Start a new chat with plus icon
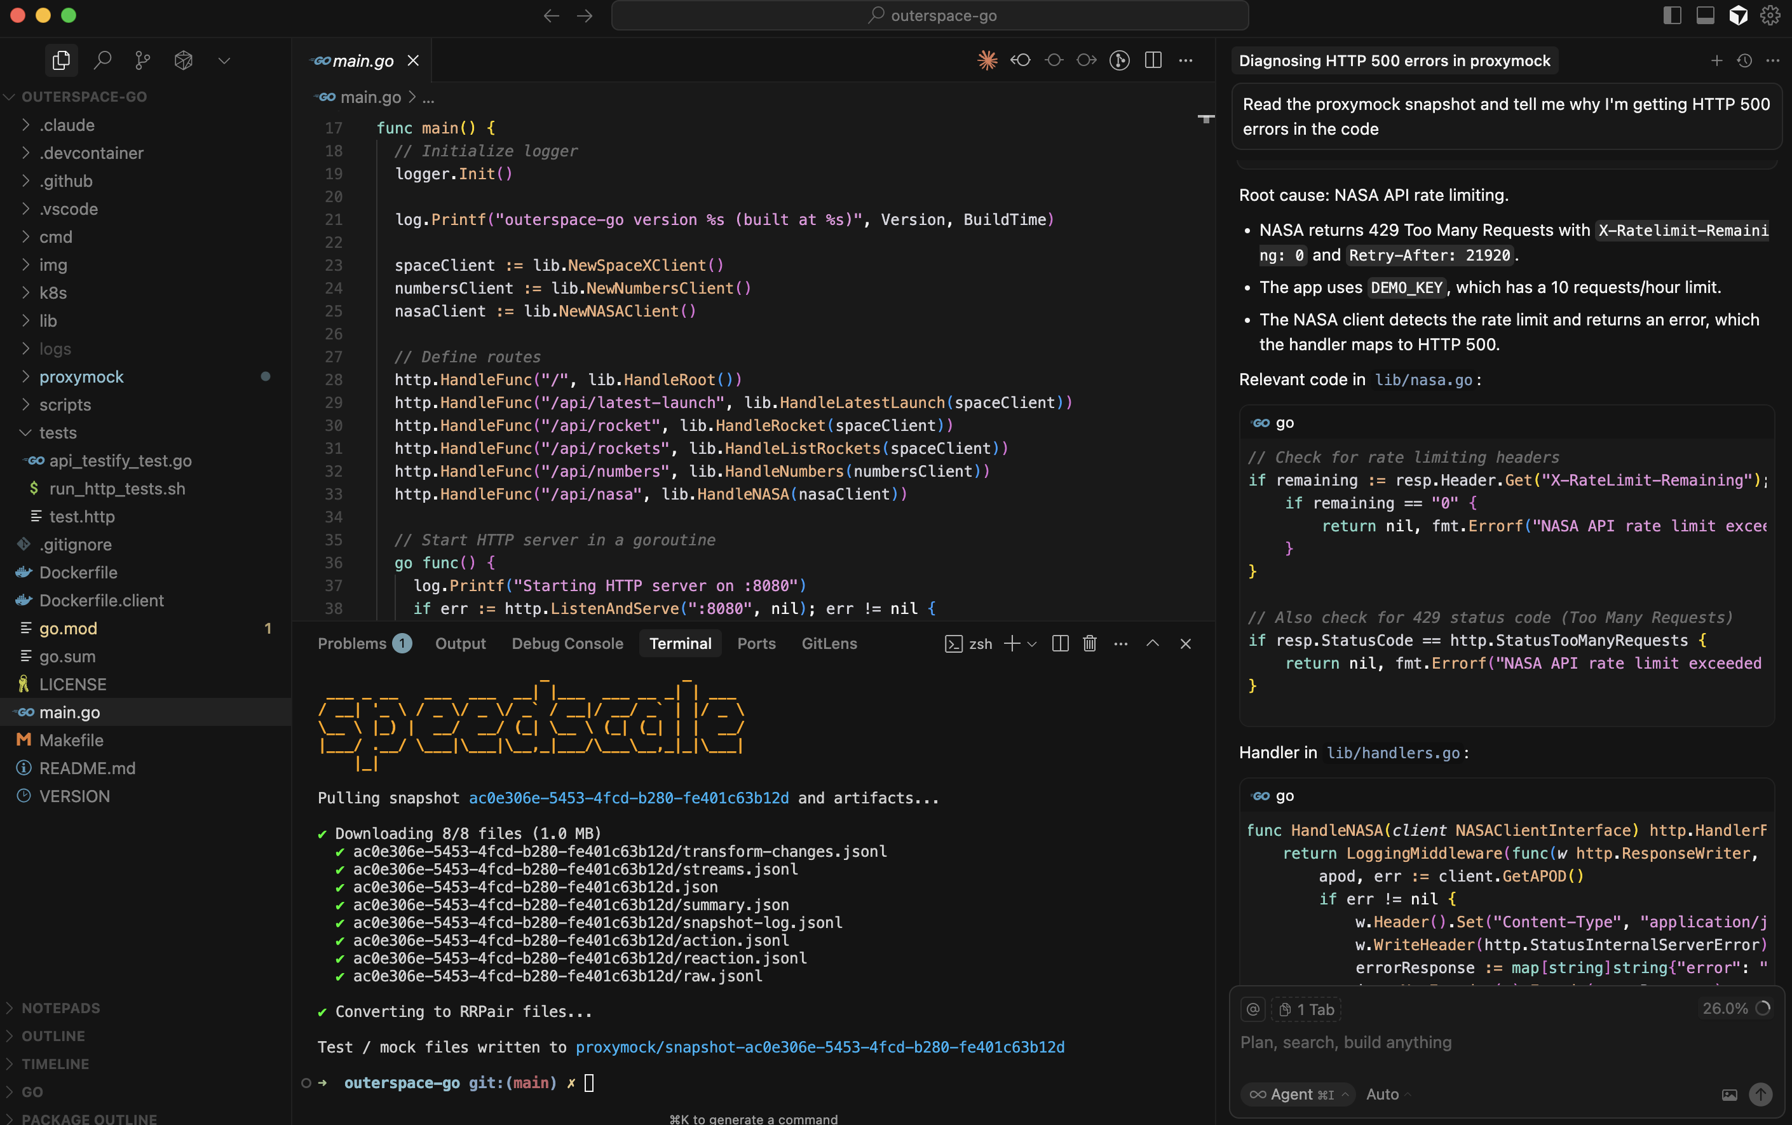1792x1125 pixels. 1716,61
